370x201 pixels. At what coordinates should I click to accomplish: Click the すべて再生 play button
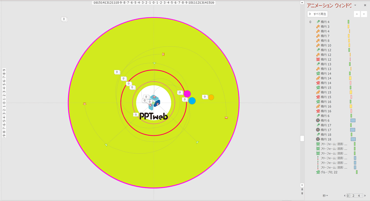click(317, 14)
